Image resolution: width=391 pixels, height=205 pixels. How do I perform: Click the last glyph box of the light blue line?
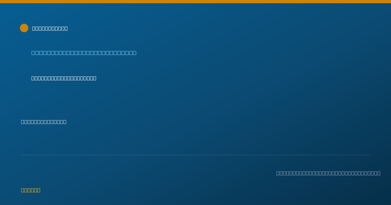click(x=135, y=53)
